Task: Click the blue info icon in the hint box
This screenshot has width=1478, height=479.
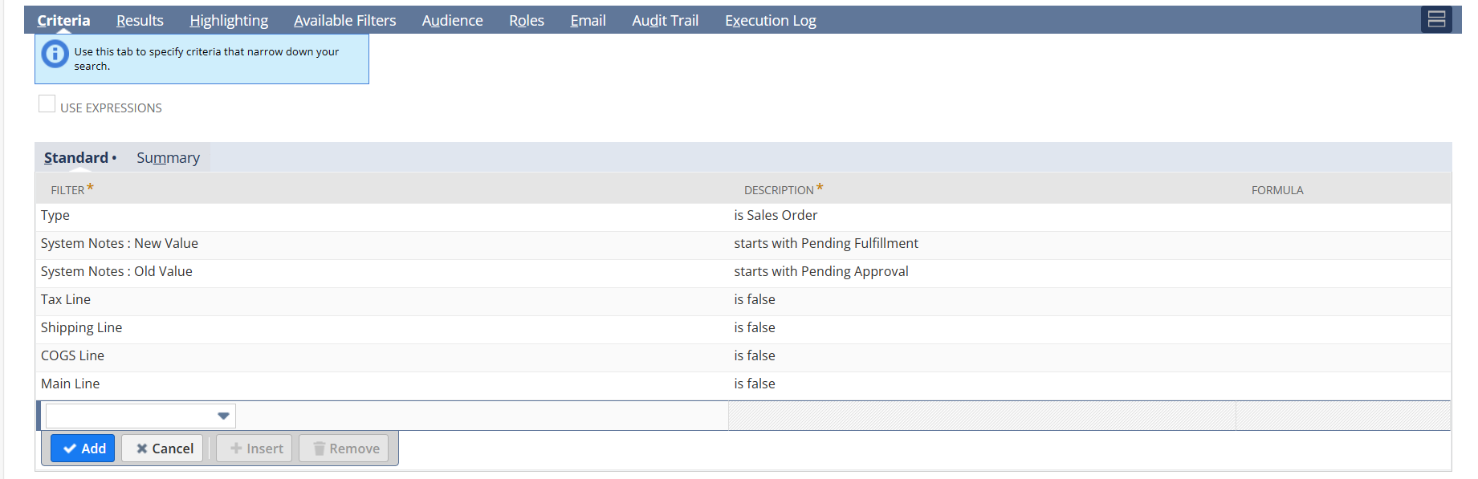Action: (x=55, y=54)
